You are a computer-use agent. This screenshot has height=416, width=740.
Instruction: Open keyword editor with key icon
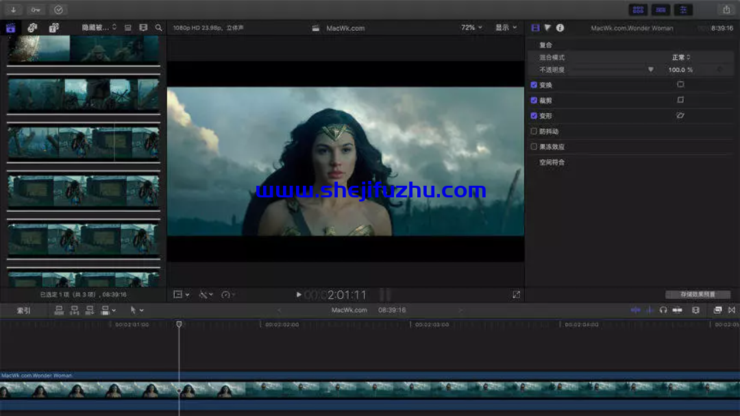pyautogui.click(x=36, y=10)
